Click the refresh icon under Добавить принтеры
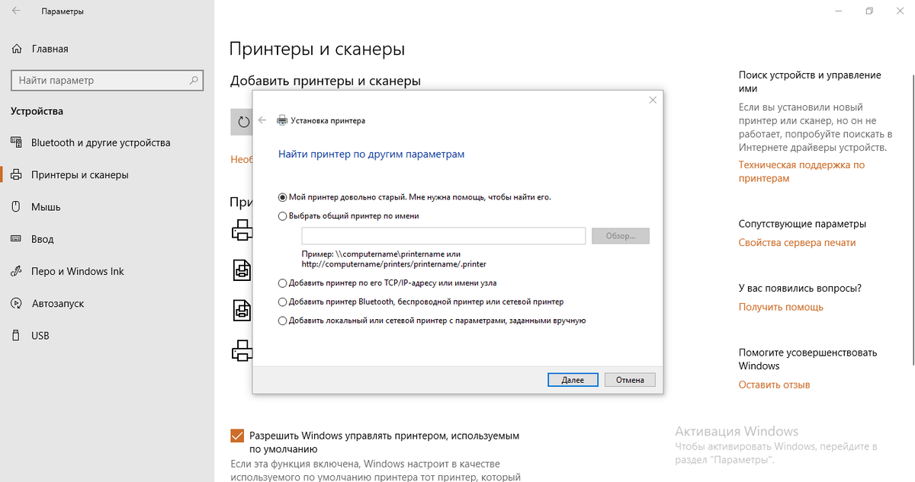 (x=244, y=122)
